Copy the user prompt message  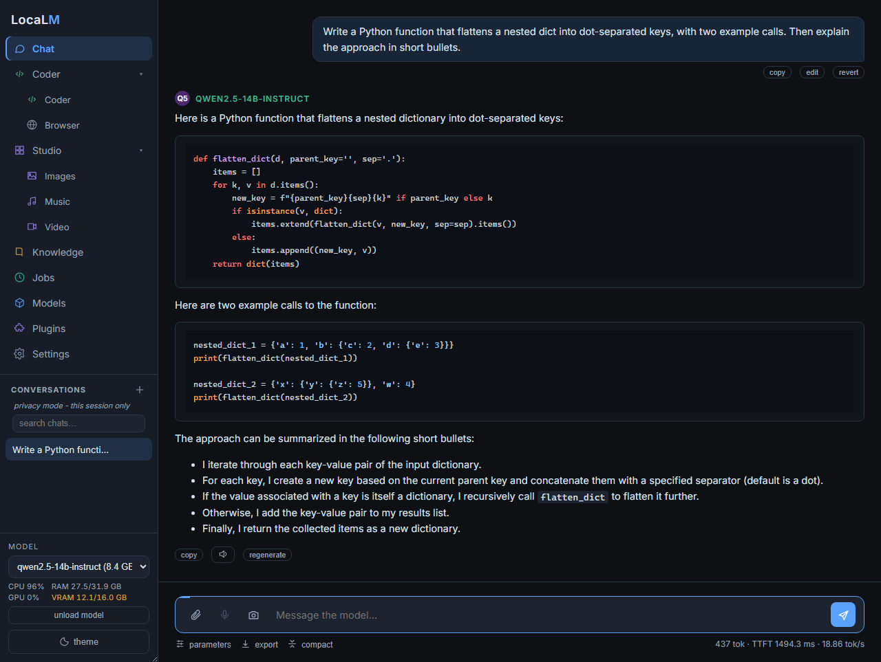coord(777,72)
